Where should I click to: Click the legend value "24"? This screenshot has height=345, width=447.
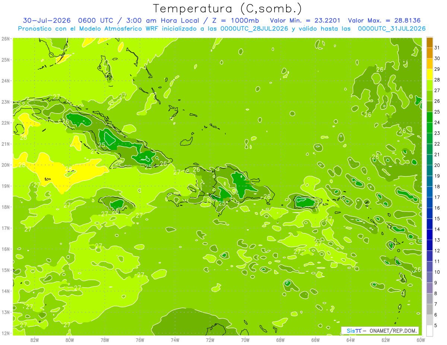[437, 122]
